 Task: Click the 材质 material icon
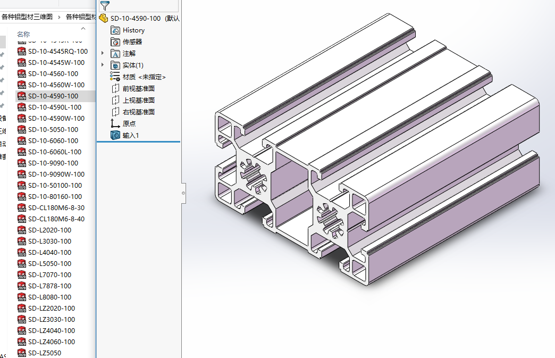[115, 77]
